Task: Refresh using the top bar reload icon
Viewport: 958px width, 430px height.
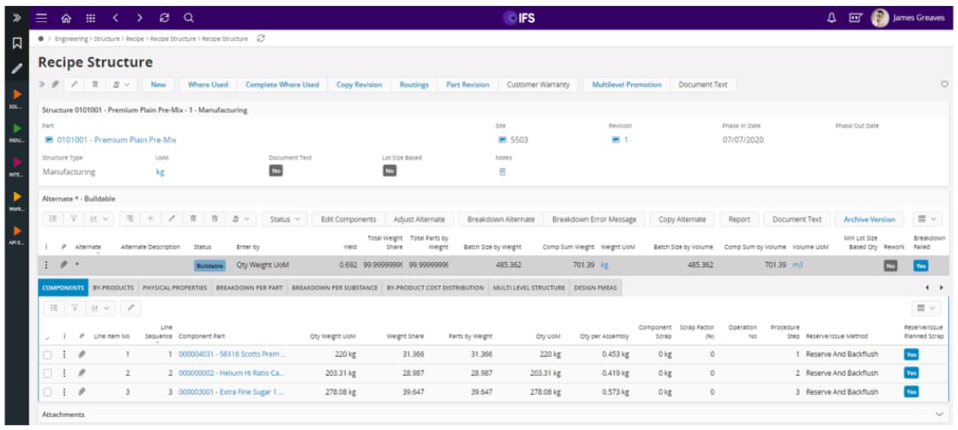Action: click(x=164, y=18)
